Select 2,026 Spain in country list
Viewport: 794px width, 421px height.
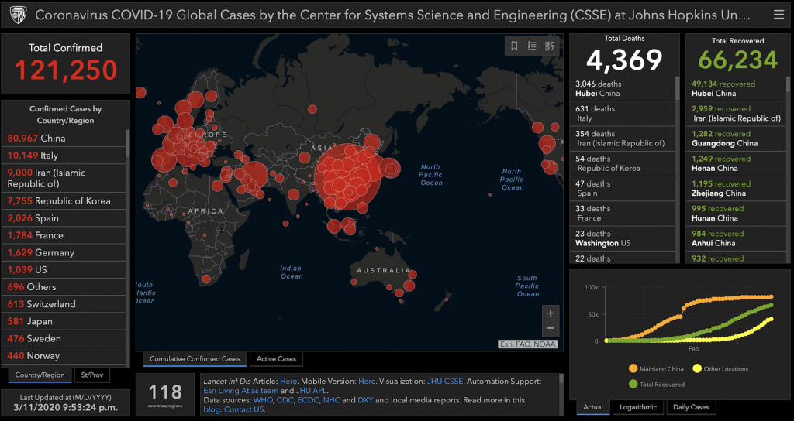pos(64,217)
